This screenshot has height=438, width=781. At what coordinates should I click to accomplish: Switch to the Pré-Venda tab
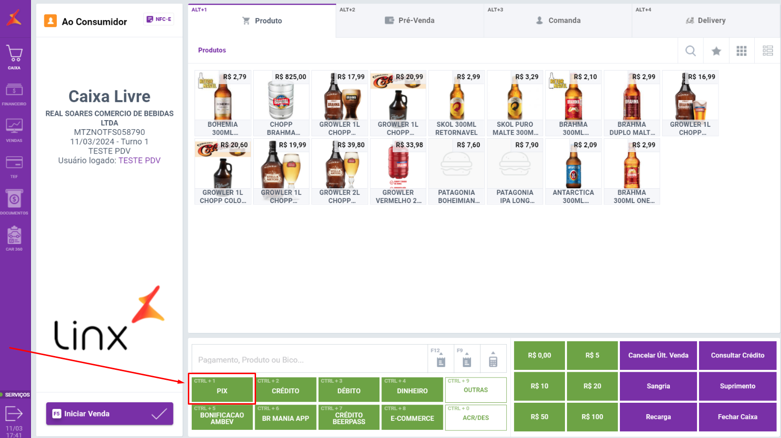pos(410,20)
